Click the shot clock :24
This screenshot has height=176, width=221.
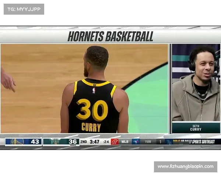[x=106, y=142]
